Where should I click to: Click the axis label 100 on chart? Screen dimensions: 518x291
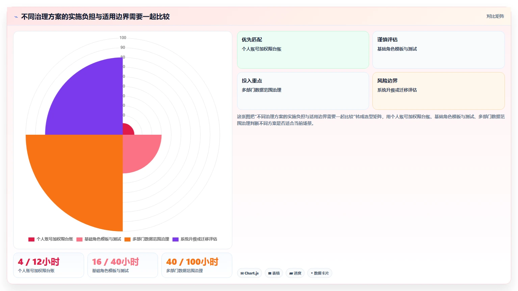point(123,38)
